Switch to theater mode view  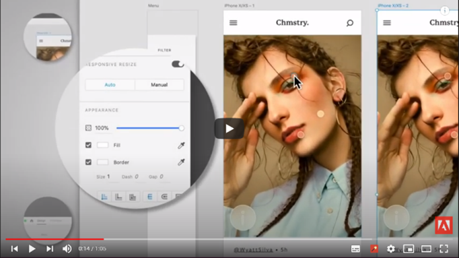[x=426, y=249]
